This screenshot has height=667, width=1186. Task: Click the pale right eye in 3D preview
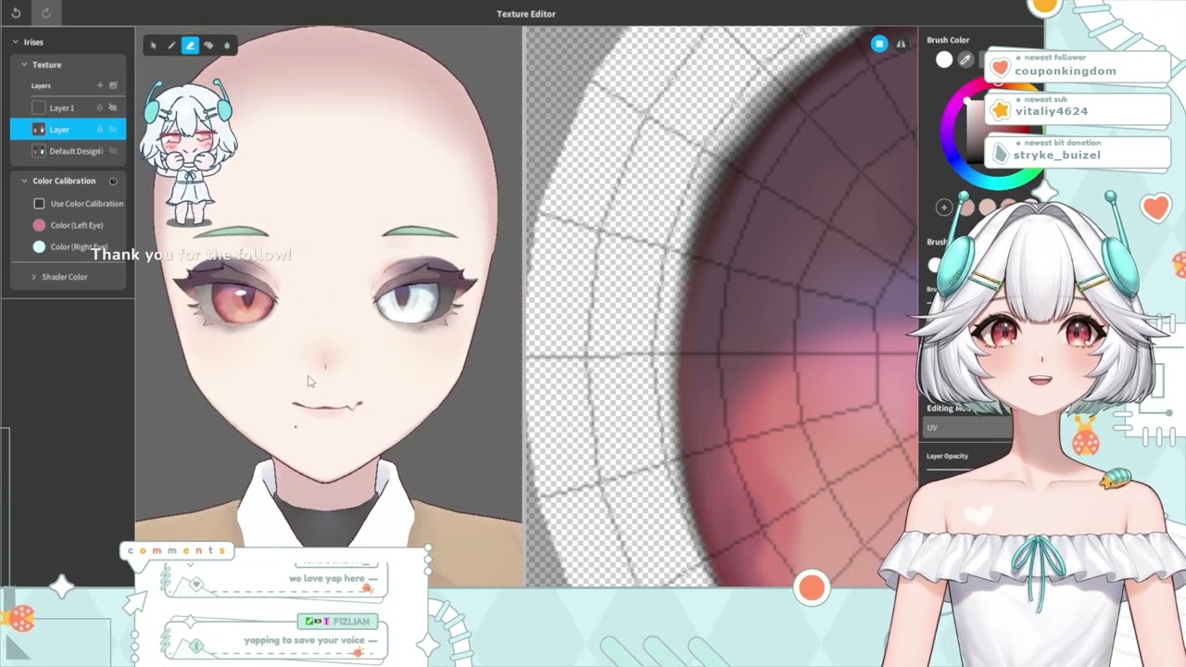click(406, 302)
